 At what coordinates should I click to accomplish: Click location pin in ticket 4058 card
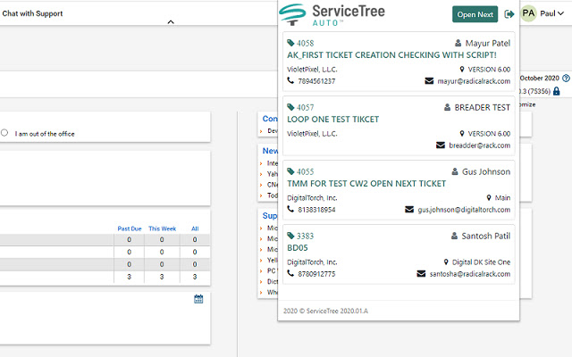pos(462,69)
